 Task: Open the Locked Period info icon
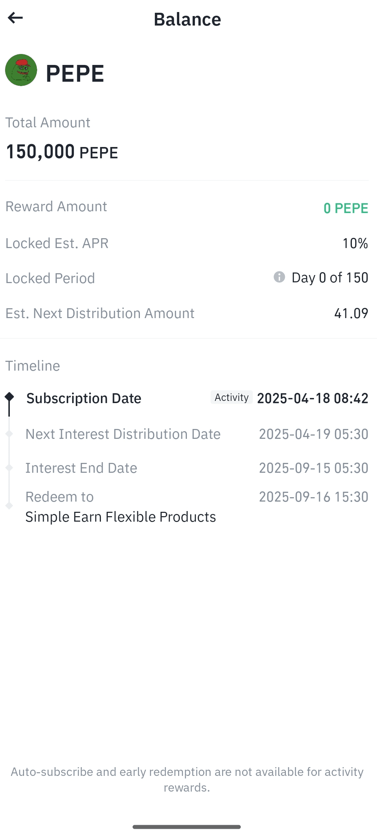[x=279, y=277]
